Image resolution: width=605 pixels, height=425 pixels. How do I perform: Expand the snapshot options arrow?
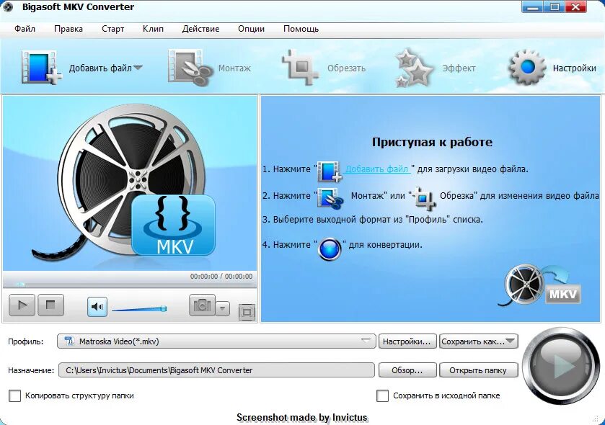pos(222,308)
